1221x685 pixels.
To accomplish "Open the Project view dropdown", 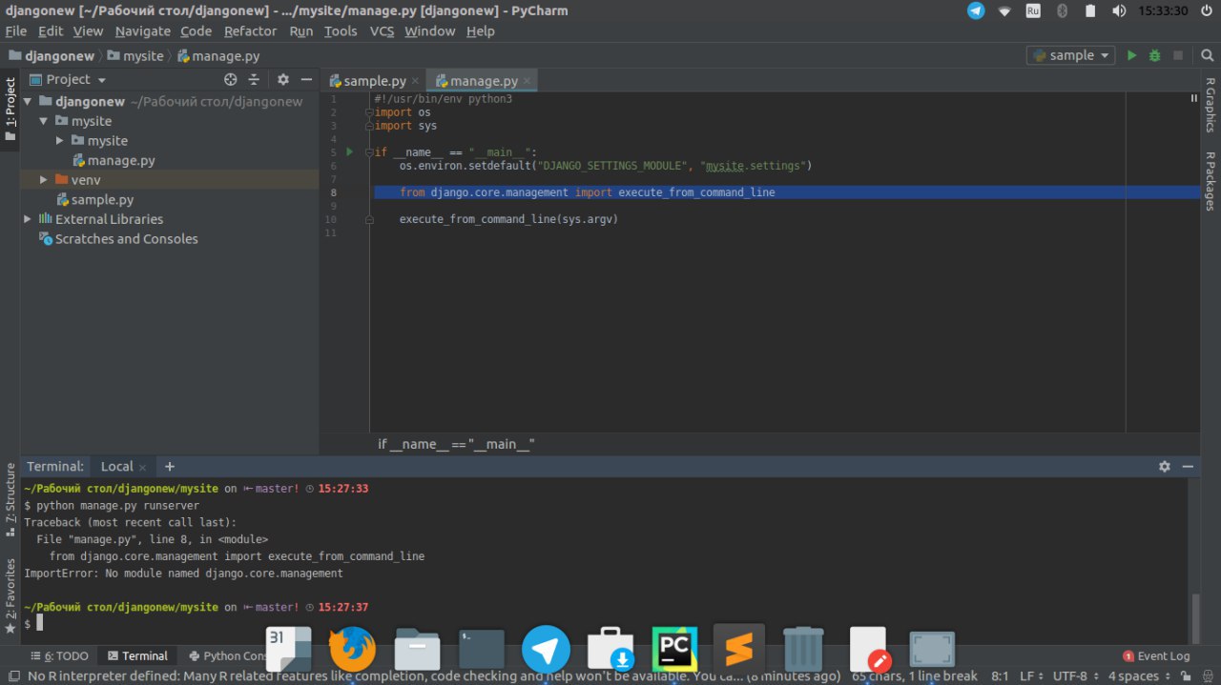I will (x=69, y=80).
